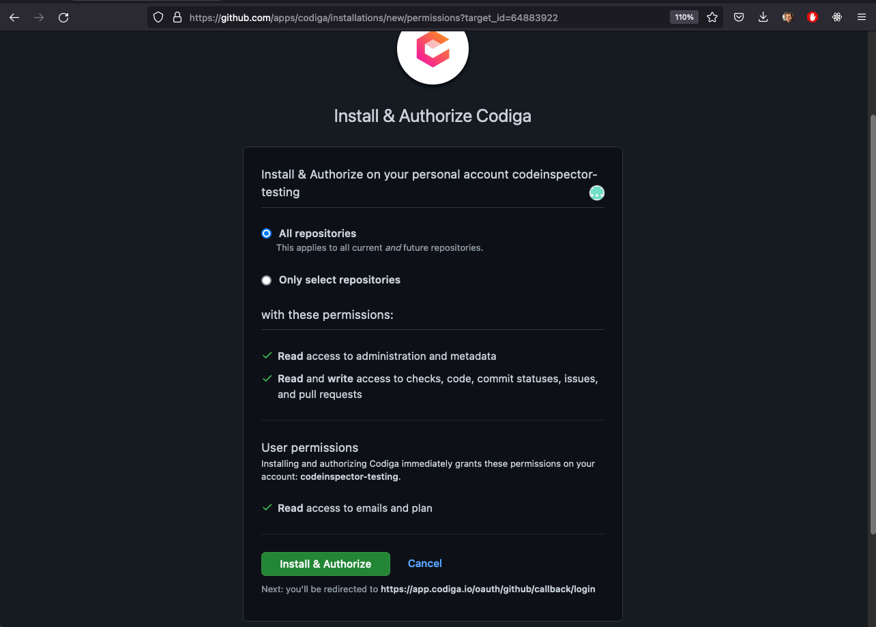Save page to Pocket
876x627 pixels.
pos(739,18)
